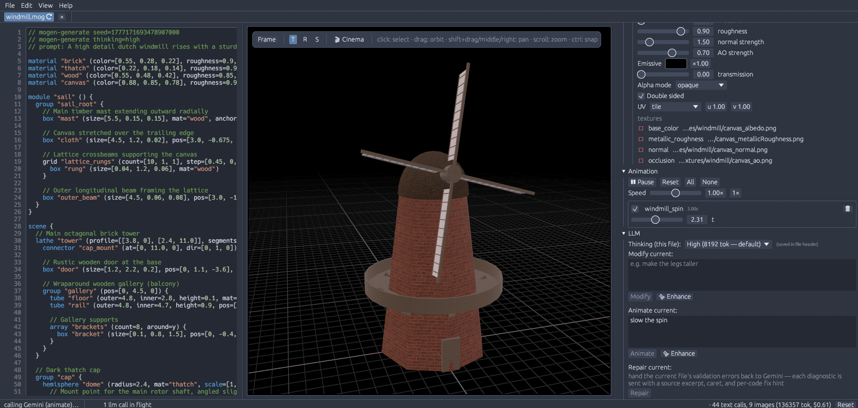Close the windmill.mog tab

pyautogui.click(x=62, y=17)
